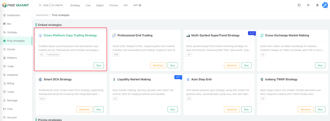Click the Smart DCA Strategy icon
The width and height of the screenshot is (330, 121).
click(40, 79)
